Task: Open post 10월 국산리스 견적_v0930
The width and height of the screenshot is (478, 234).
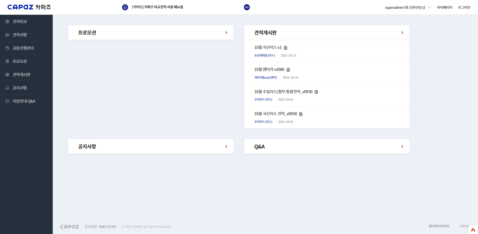Action: tap(276, 114)
